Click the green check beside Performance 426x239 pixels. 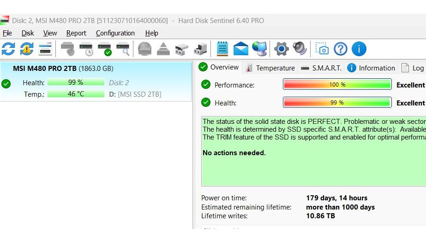[x=206, y=85]
